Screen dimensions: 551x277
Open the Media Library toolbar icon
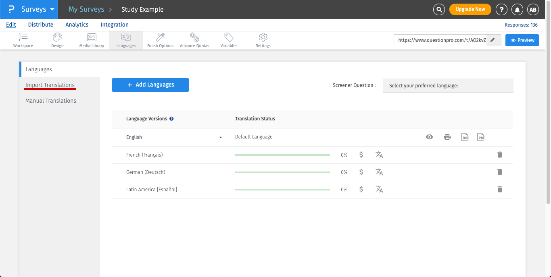92,40
